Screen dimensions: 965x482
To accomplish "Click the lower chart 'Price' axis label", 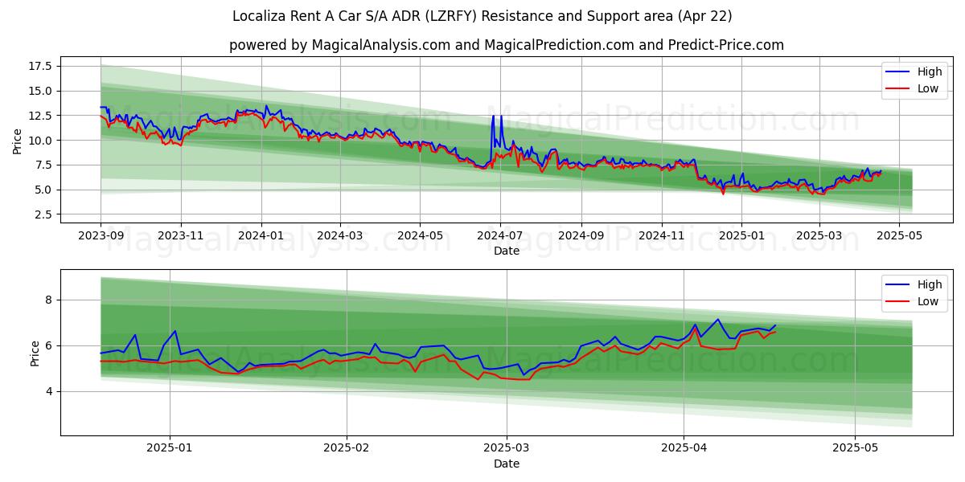I will pyautogui.click(x=35, y=353).
